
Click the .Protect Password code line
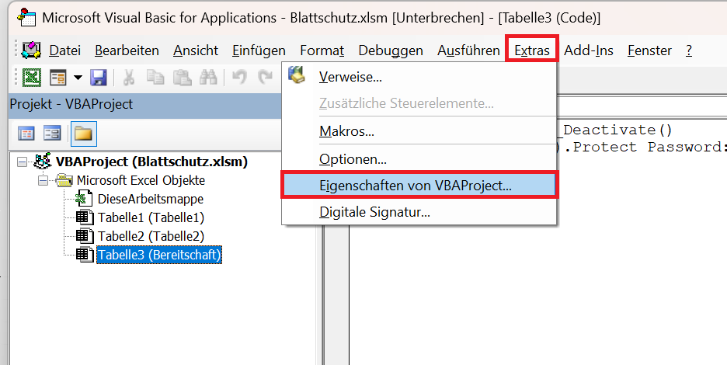point(642,147)
